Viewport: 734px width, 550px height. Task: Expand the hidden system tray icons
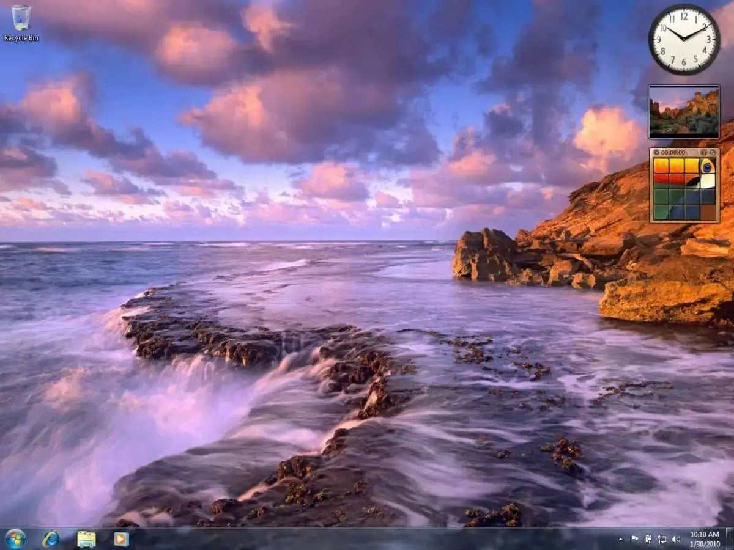point(621,539)
